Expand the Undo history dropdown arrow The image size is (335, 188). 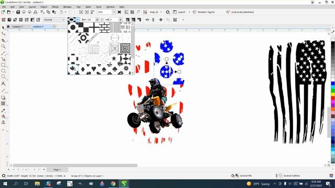(x=65, y=12)
